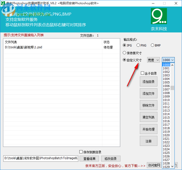The height and width of the screenshot is (170, 182).
Task: Pick 1001 from size list
Action: coord(166,68)
